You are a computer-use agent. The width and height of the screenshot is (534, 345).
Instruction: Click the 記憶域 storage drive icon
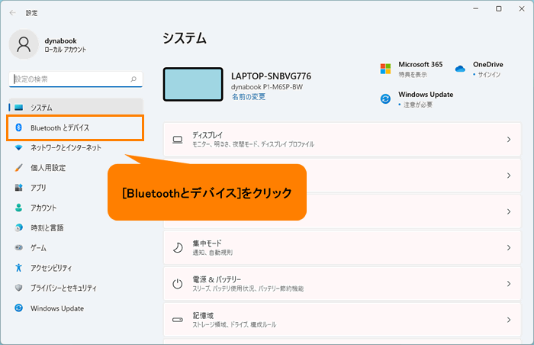tap(178, 320)
